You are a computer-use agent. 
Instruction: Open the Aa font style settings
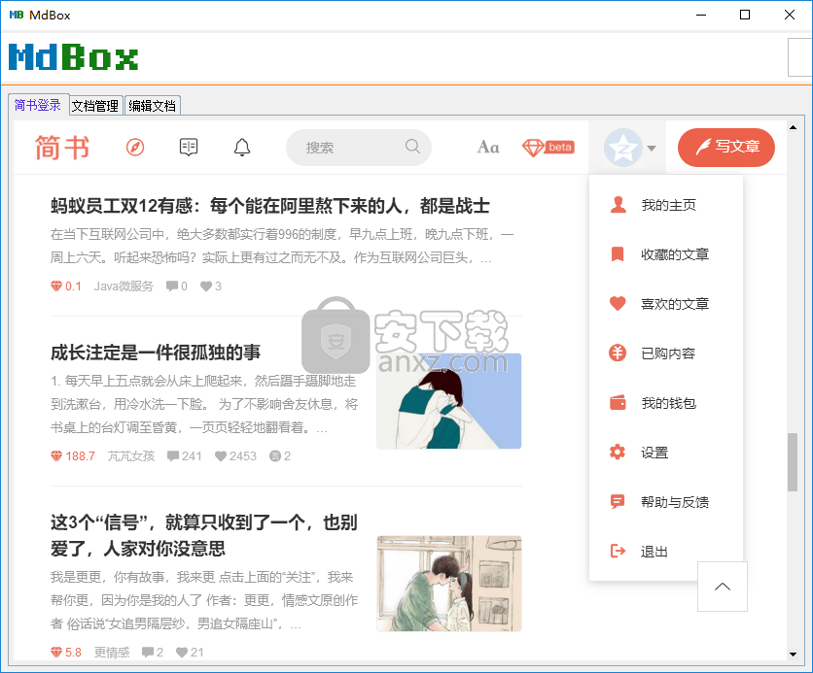click(x=488, y=148)
